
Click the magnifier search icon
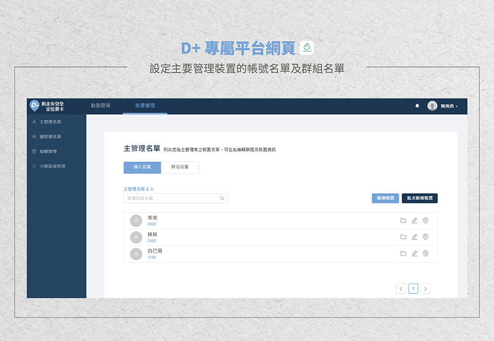222,198
